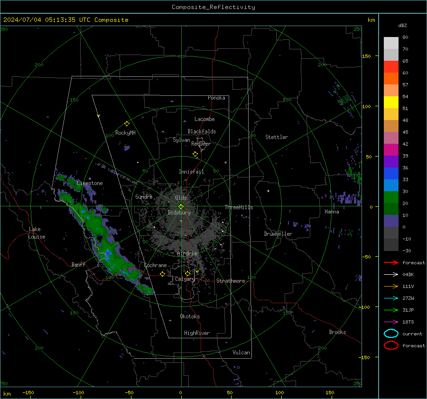Click the Sundre city label
427x399 pixels.
(144, 196)
